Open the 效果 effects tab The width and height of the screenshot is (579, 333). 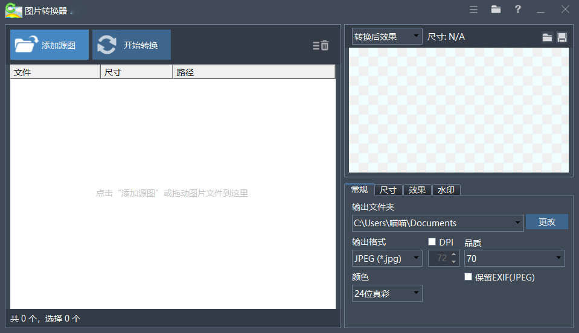417,189
